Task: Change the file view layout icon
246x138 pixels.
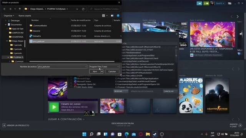Action: coord(103,15)
